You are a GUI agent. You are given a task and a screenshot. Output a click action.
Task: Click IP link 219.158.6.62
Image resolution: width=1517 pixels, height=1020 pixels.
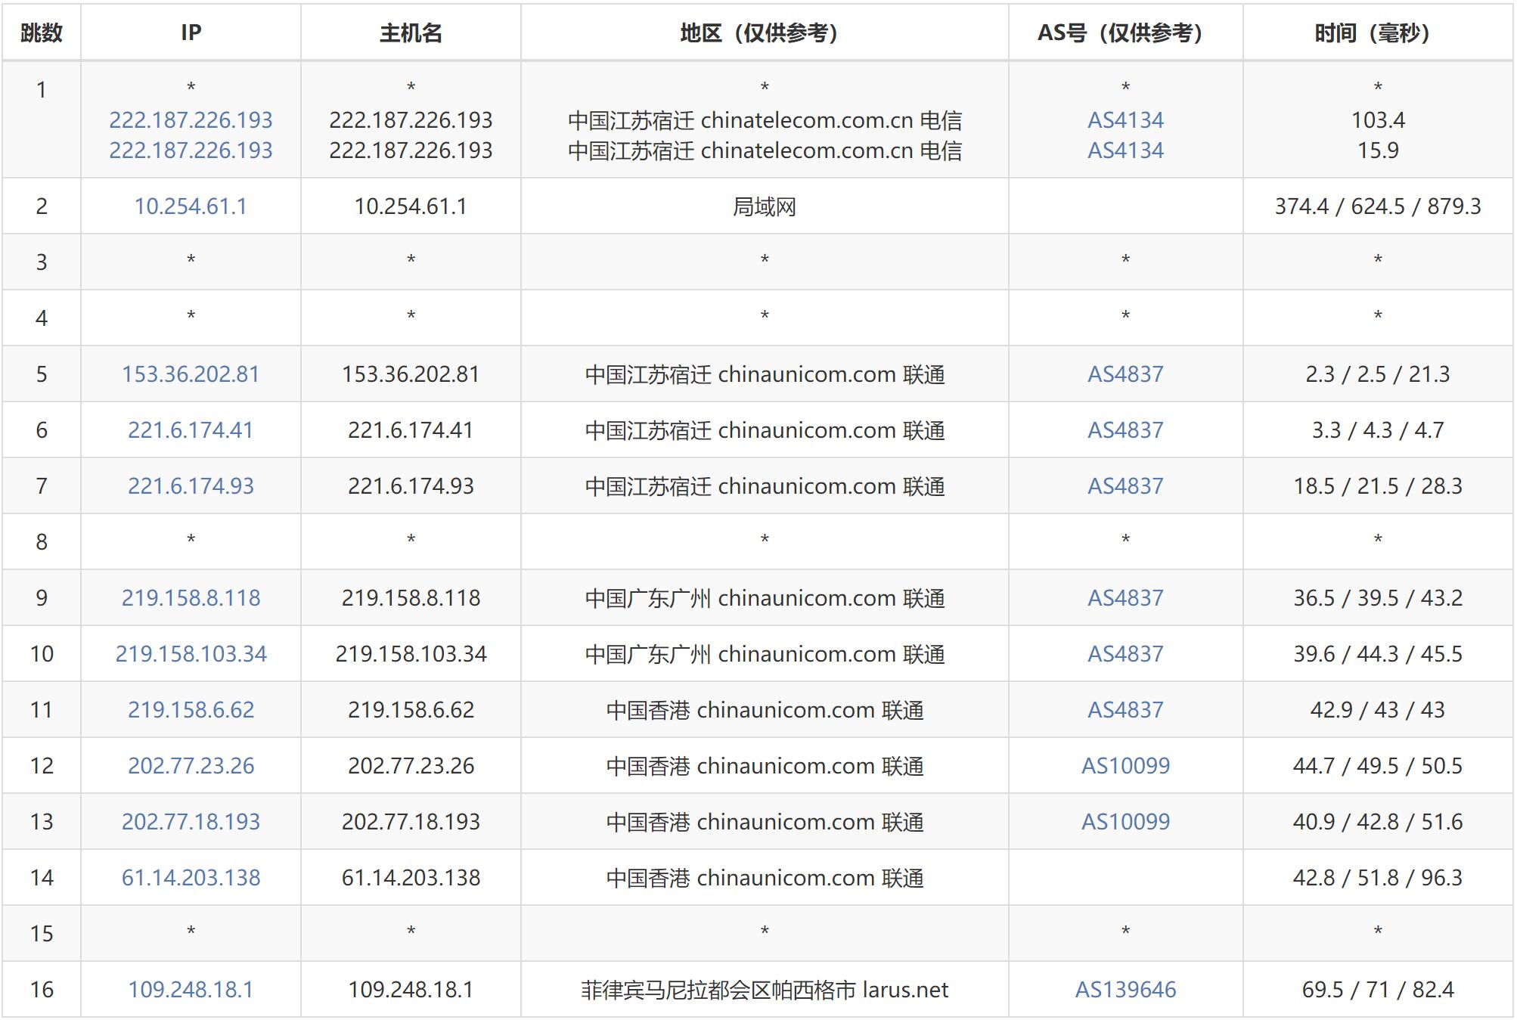coord(191,710)
